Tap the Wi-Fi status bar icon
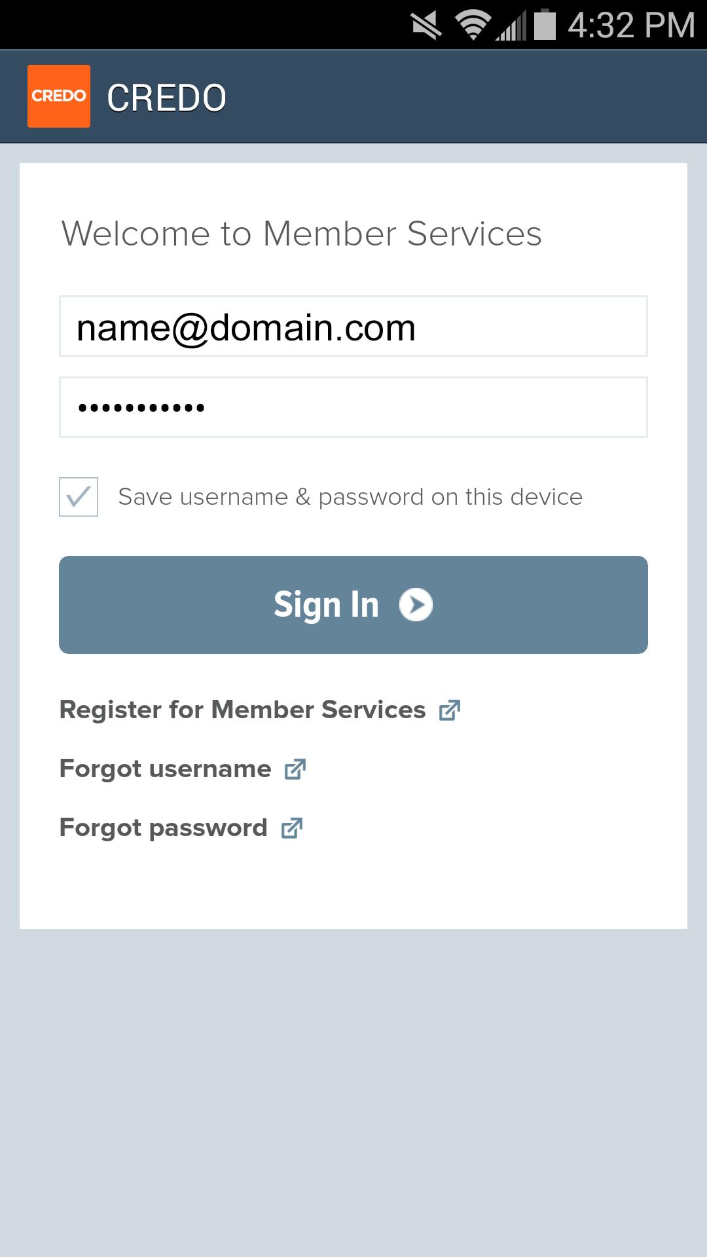This screenshot has height=1257, width=707. (x=473, y=25)
